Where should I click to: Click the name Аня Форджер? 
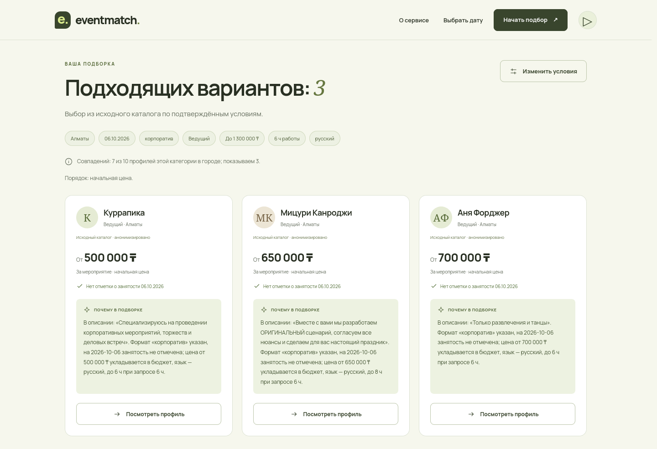483,213
